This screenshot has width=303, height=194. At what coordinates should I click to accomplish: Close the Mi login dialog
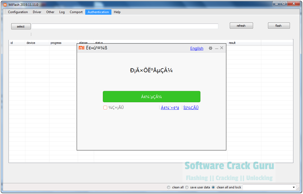coord(222,48)
